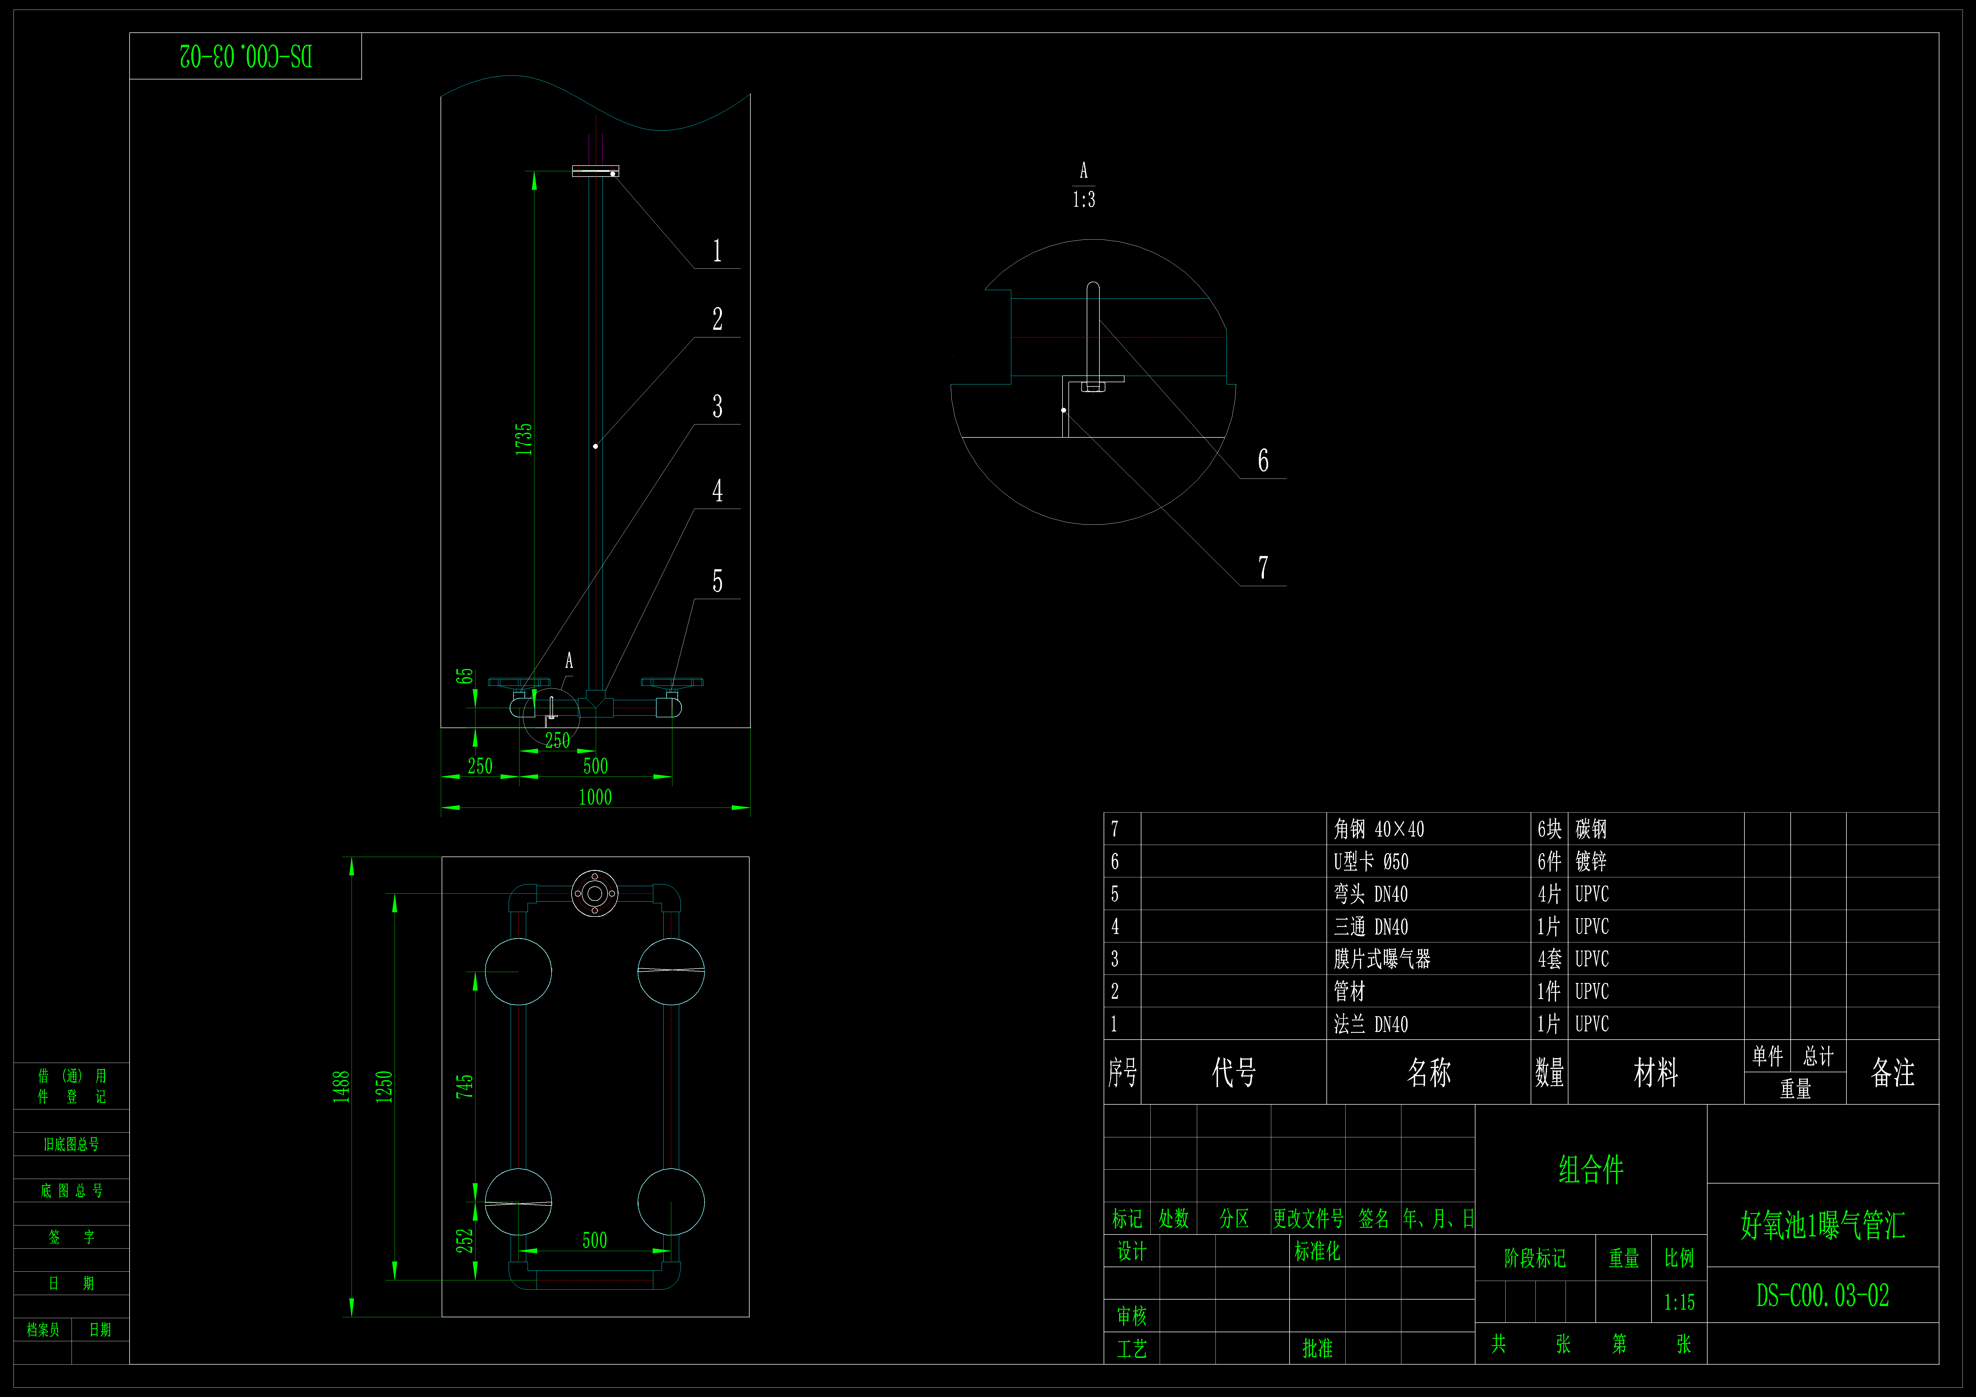Select the 4套 quantity cell
This screenshot has width=1976, height=1397.
tap(1549, 959)
